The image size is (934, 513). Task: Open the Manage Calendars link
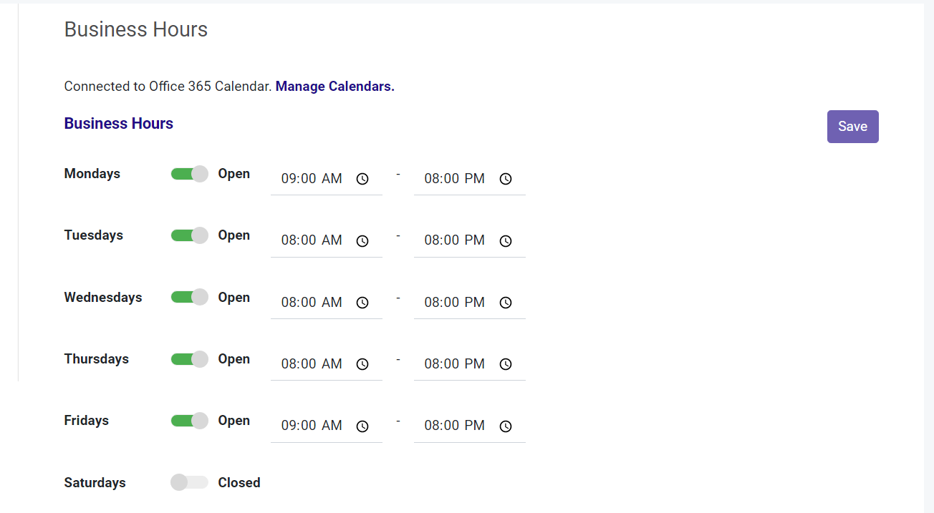pyautogui.click(x=334, y=87)
